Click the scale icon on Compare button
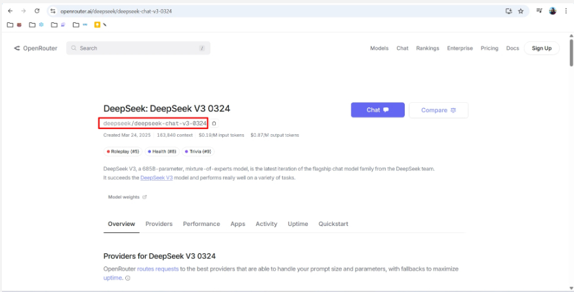 (453, 111)
